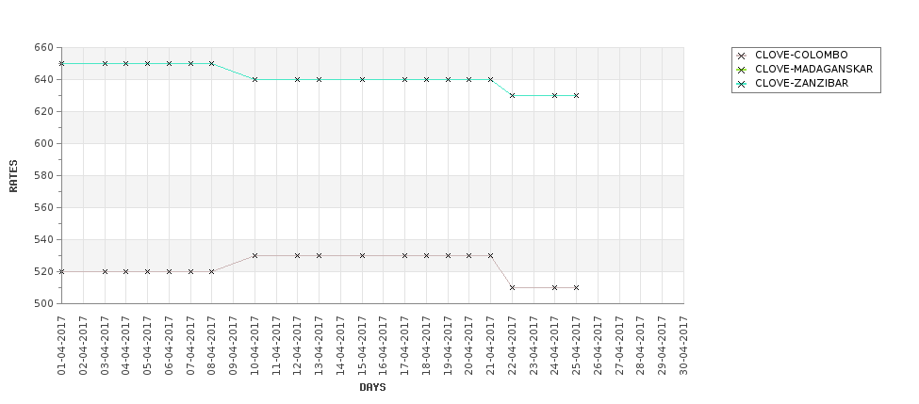The image size is (919, 404).
Task: Select Colombo data point on 01-04-2017
Action: [x=61, y=271]
